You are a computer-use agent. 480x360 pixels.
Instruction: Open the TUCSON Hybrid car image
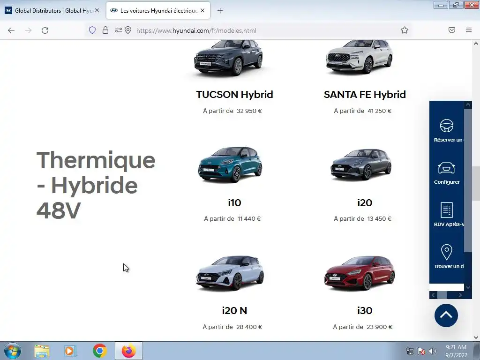point(228,58)
